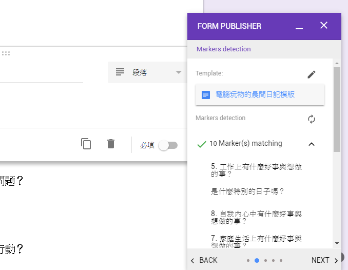Click the sidebar scrollbar down arrow
The height and width of the screenshot is (270, 348).
[x=337, y=243]
